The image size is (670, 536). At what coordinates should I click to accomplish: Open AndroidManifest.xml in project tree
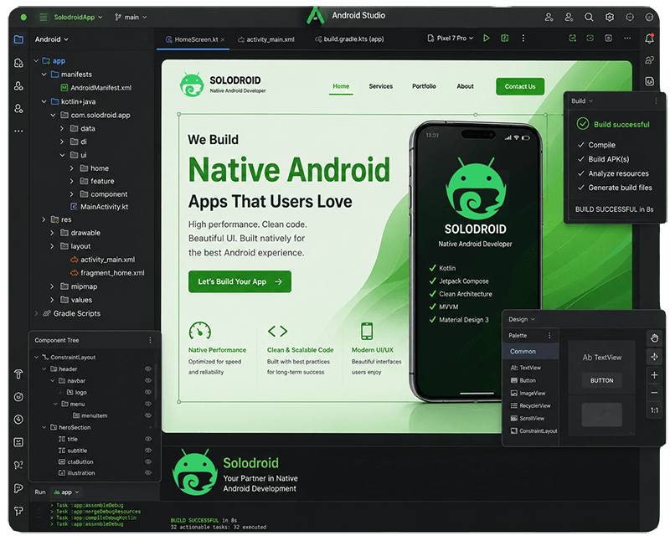pyautogui.click(x=96, y=88)
